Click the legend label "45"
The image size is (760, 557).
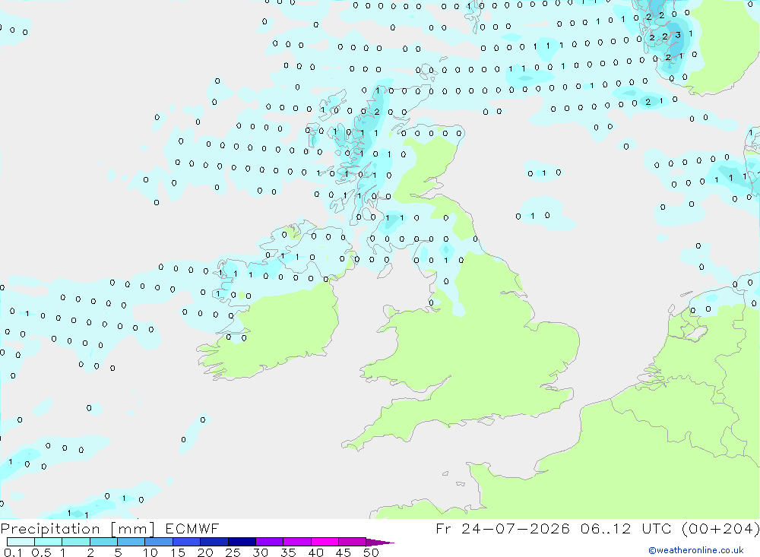(x=344, y=552)
